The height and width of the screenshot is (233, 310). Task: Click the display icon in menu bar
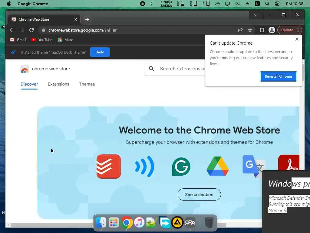pos(227,4)
